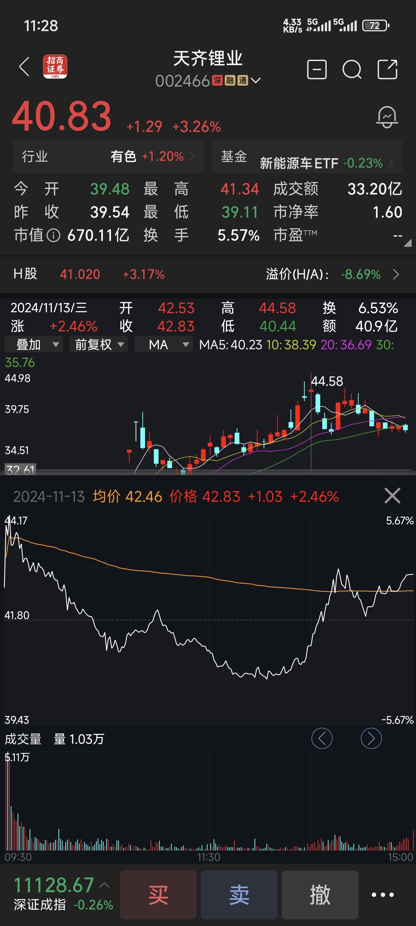The image size is (416, 926).
Task: Tap the 深证成指 11128.67 index value
Action: click(54, 885)
